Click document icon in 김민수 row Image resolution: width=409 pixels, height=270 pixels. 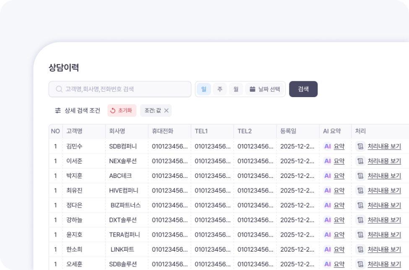pyautogui.click(x=360, y=147)
